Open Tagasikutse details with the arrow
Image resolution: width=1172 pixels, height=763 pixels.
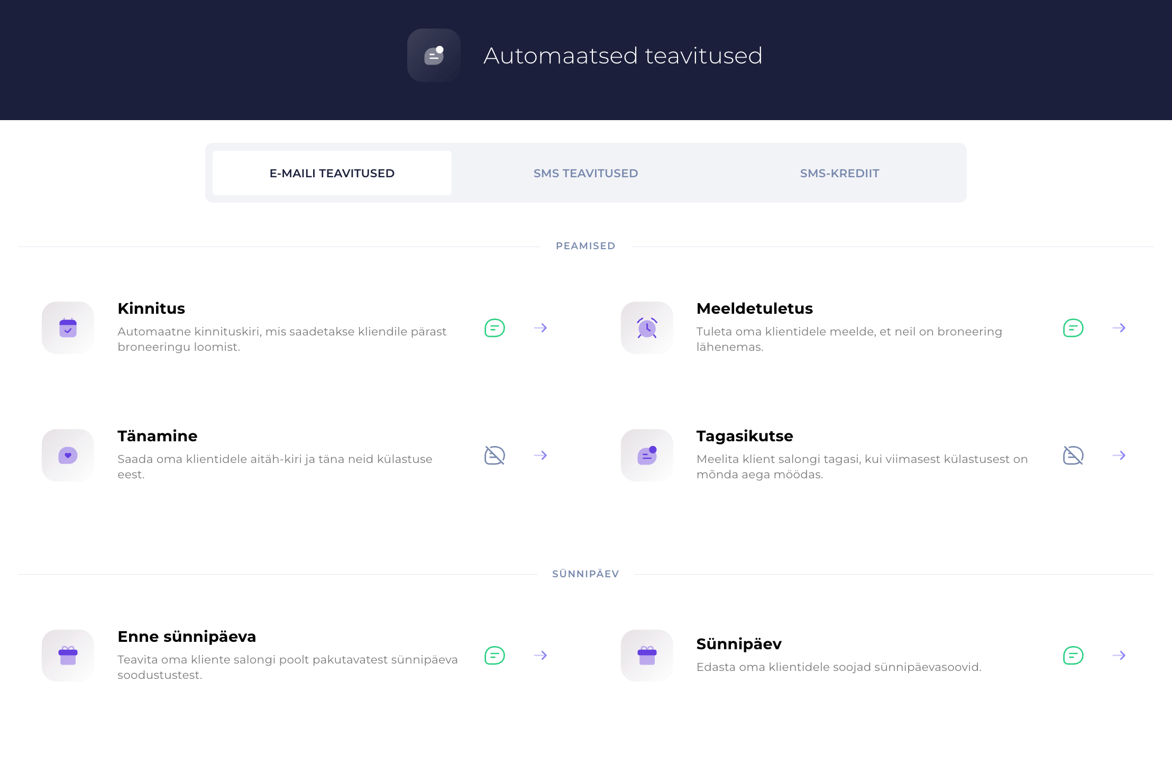1119,456
